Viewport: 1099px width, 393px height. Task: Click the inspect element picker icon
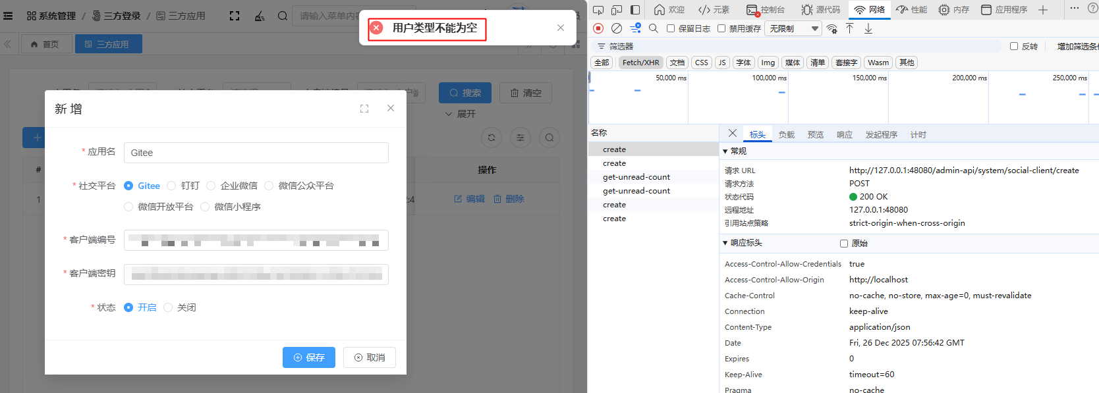click(x=598, y=10)
